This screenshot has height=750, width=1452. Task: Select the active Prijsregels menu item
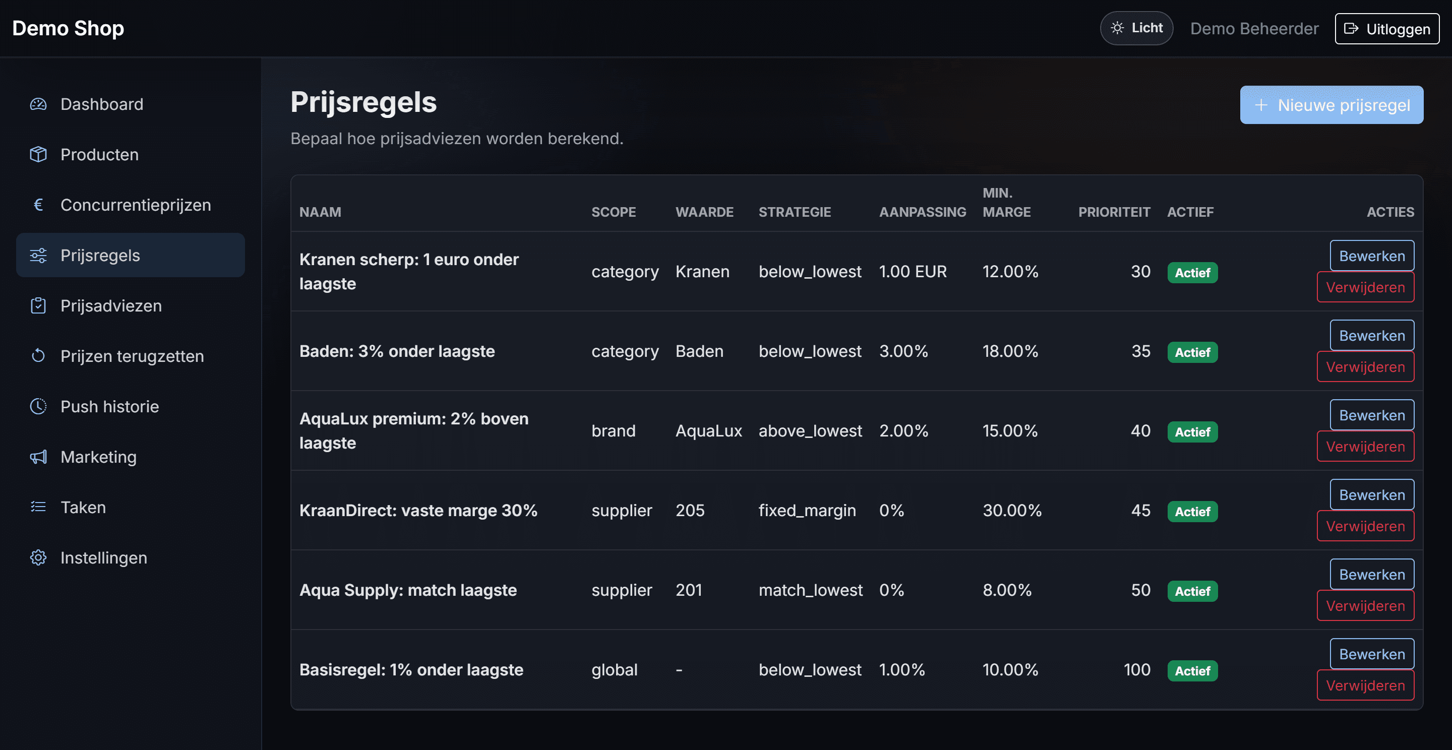click(x=130, y=255)
